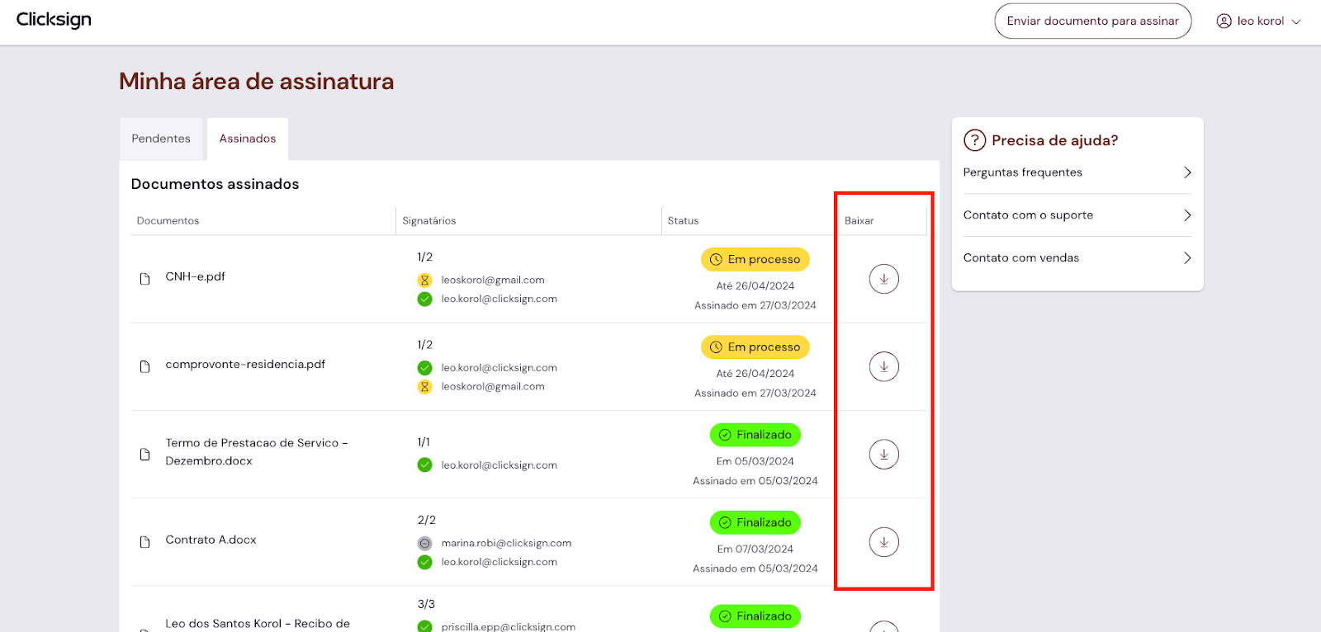Switch to the Pendentes tab
This screenshot has height=632, width=1321.
tap(161, 139)
